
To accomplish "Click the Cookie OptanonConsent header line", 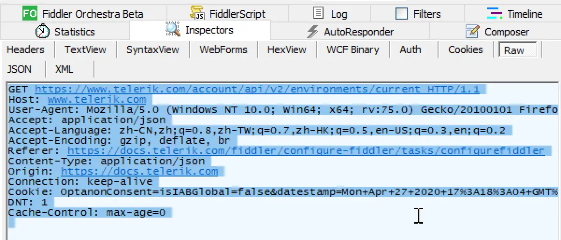I will [283, 192].
